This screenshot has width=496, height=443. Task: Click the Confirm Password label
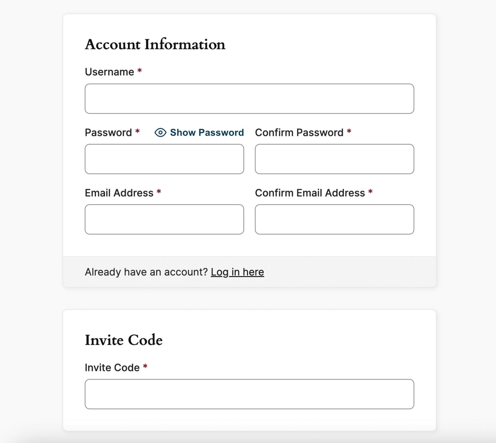(x=299, y=132)
